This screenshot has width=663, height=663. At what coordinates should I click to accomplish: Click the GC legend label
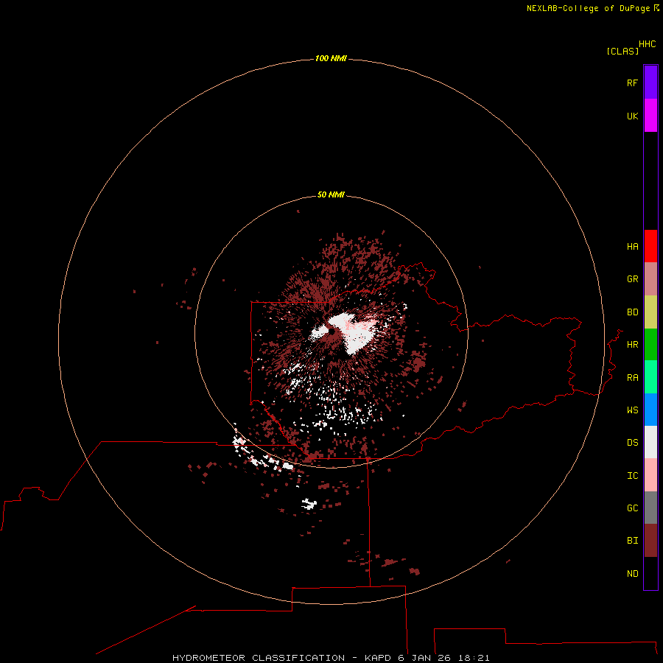point(632,508)
